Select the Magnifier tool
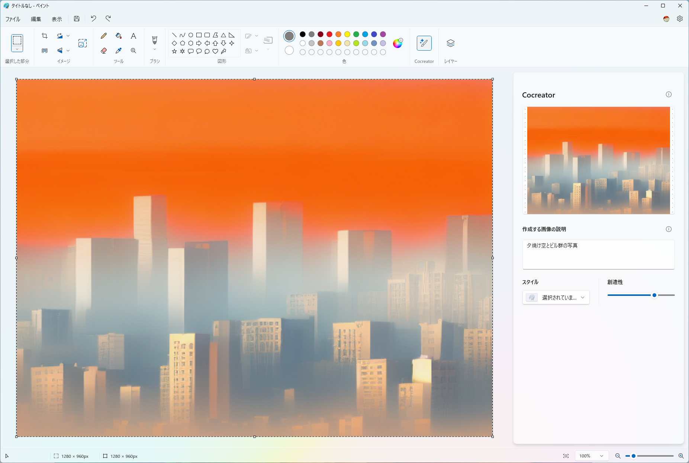Image resolution: width=689 pixels, height=463 pixels. 133,51
